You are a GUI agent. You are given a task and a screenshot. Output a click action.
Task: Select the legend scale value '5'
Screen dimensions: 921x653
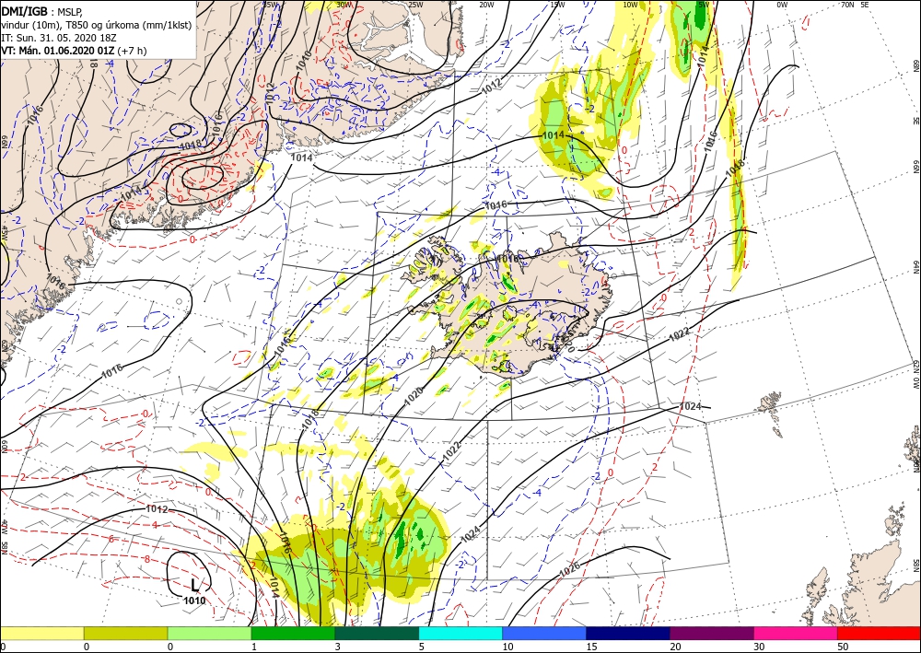coord(421,647)
